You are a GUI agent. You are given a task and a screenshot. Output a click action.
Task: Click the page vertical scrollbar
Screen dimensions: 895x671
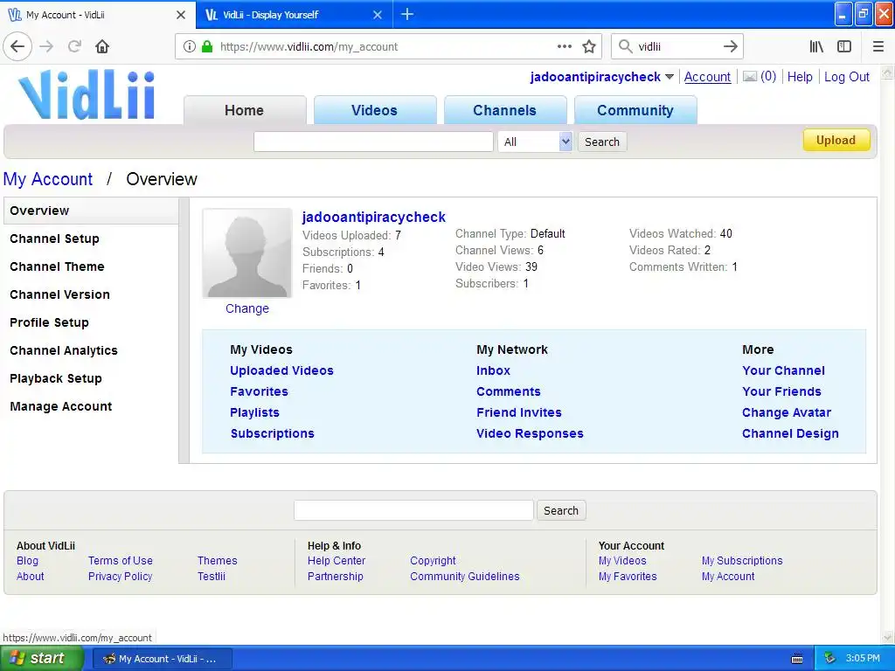(888, 356)
